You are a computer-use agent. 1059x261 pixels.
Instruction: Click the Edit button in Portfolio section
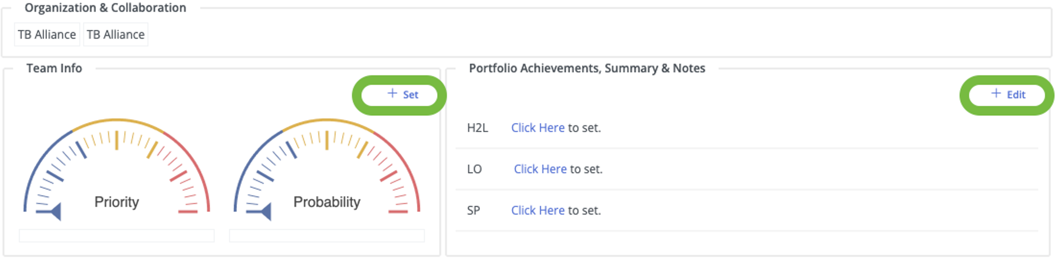coord(1007,95)
